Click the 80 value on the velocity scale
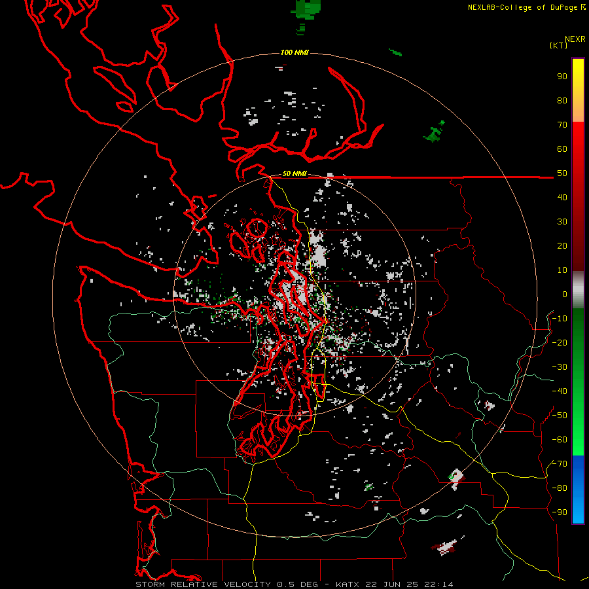Screen dimensions: 589x589 tap(562, 101)
